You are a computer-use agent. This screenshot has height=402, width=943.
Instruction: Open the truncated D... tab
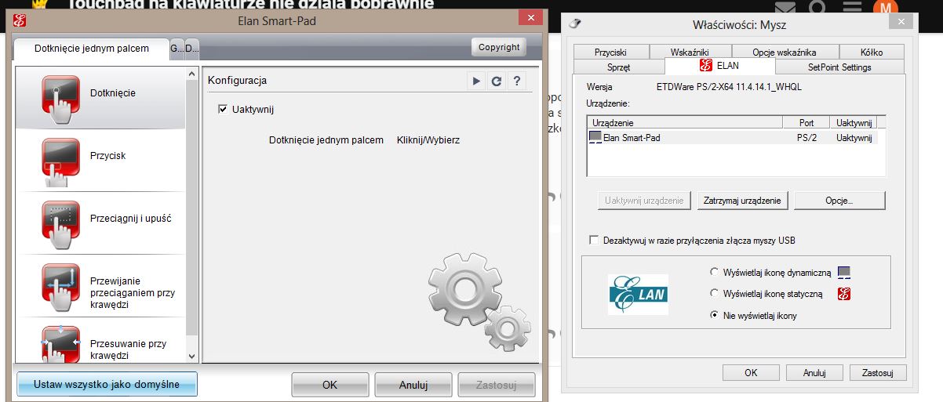192,49
